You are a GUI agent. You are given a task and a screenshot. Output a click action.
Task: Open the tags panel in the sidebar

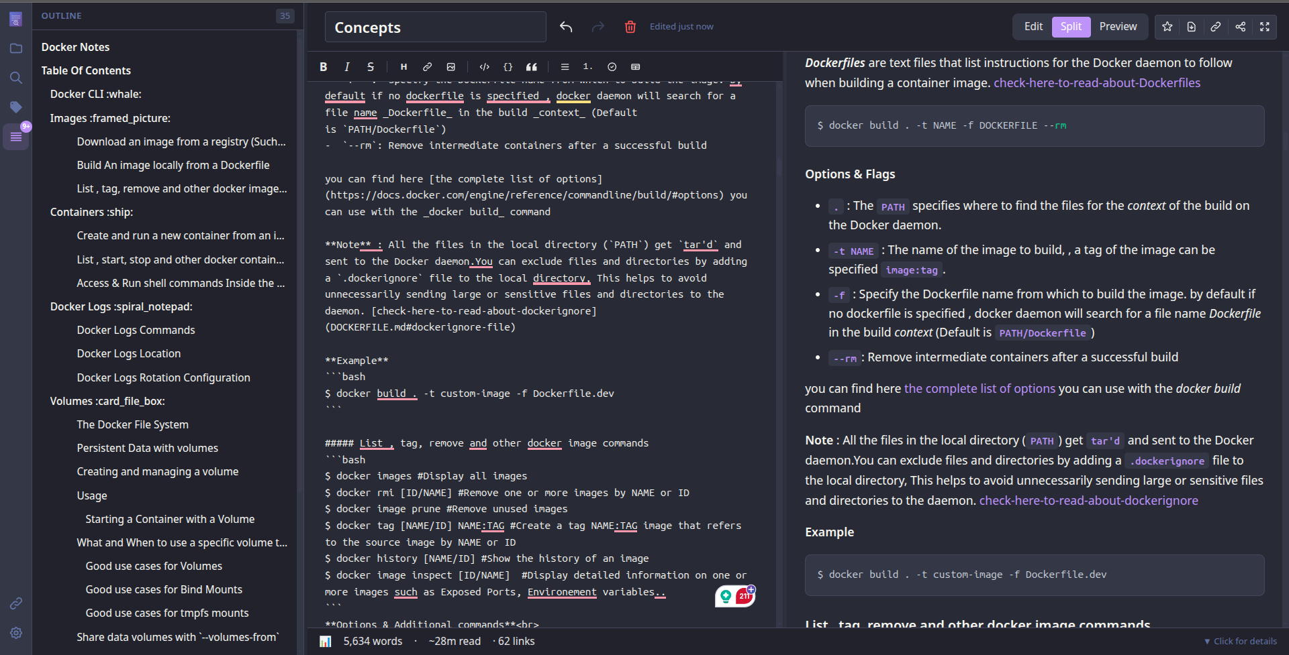[x=16, y=107]
